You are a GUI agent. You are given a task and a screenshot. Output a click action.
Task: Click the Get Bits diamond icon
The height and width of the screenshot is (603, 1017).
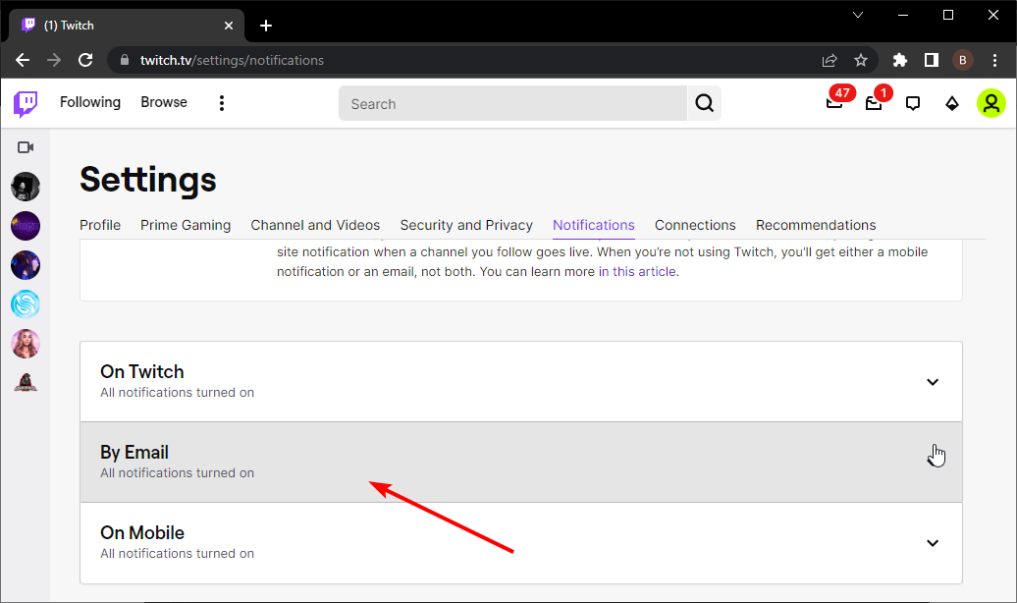(x=952, y=103)
